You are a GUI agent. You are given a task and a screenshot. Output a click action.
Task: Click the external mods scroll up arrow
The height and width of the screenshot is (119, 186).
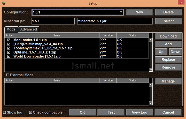pyautogui.click(x=151, y=85)
